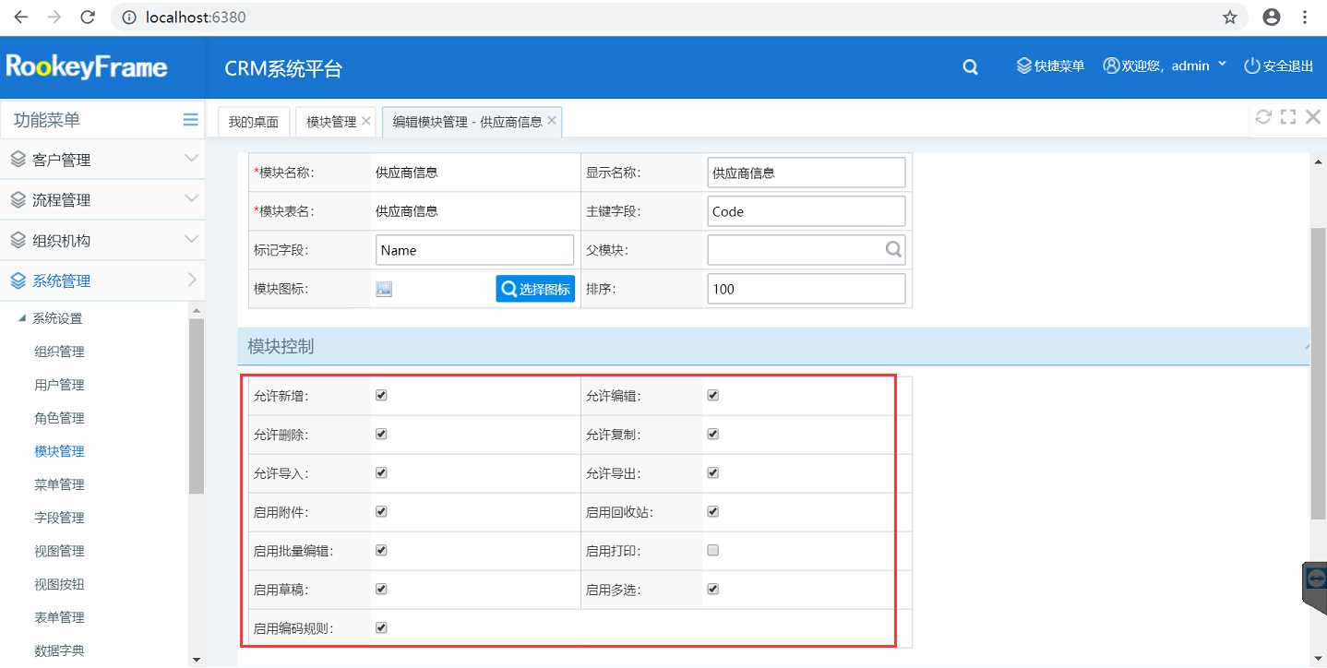Open the 快捷菜单 quick menu
This screenshot has height=668, width=1327.
(x=1050, y=66)
